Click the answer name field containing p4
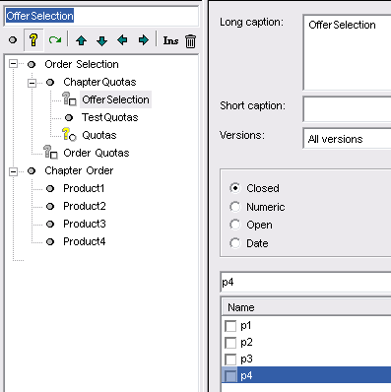The image size is (391, 392). [306, 282]
